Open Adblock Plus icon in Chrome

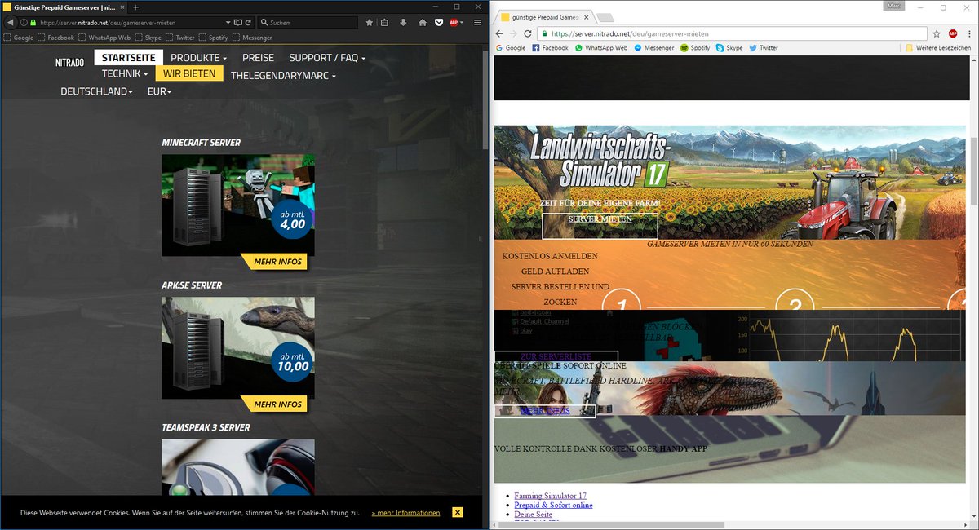tap(952, 34)
